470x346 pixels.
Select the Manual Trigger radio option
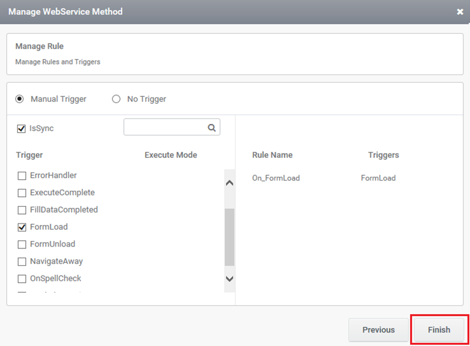tap(19, 99)
